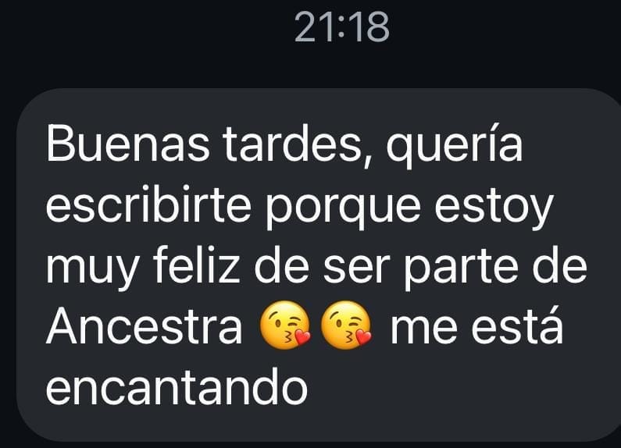Tap the word "parte" in the message
This screenshot has height=448, width=621.
(x=461, y=269)
